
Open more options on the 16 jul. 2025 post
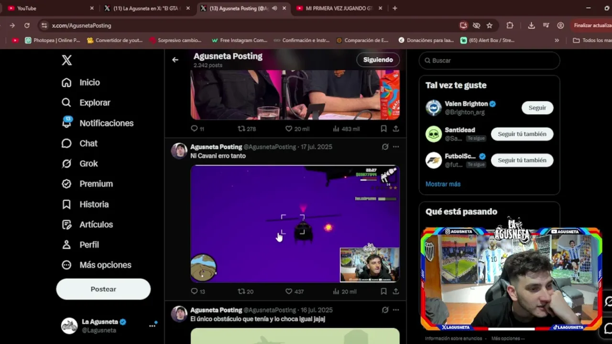(396, 310)
